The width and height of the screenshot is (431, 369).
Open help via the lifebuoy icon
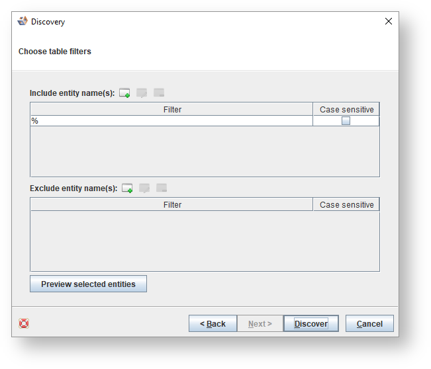pyautogui.click(x=24, y=323)
